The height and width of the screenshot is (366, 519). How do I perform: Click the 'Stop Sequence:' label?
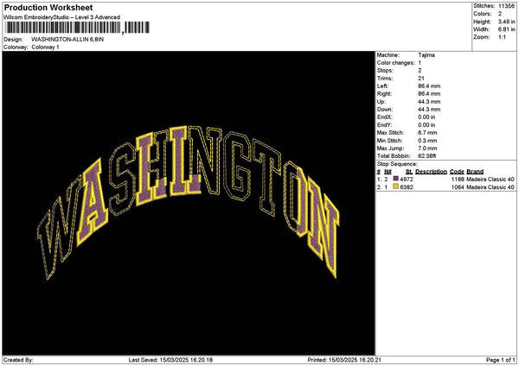(397, 164)
